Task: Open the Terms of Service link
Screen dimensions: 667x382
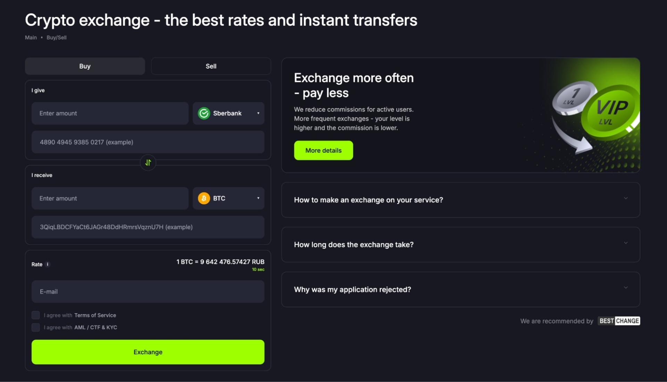Action: click(x=95, y=315)
